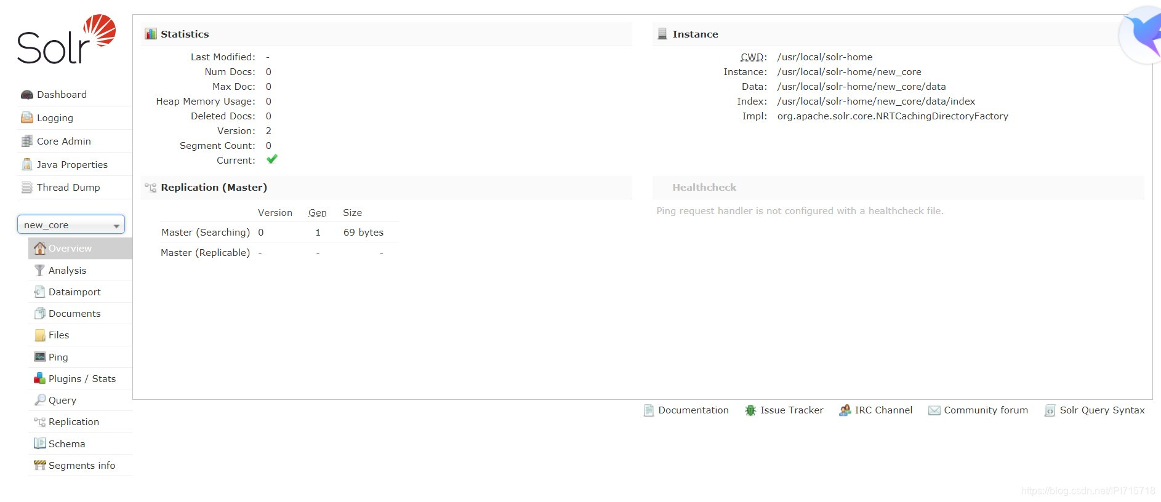The width and height of the screenshot is (1161, 502).
Task: Click the Solr logo
Action: [x=66, y=39]
